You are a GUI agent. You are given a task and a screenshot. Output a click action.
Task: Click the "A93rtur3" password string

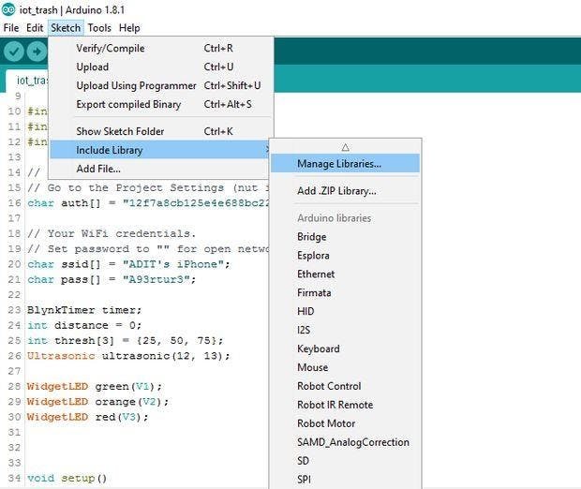point(156,279)
